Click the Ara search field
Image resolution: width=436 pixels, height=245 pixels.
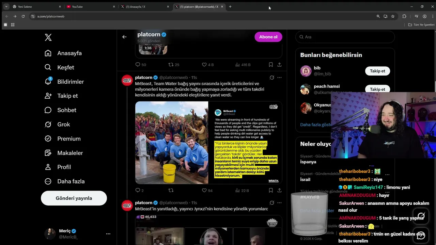point(345,37)
